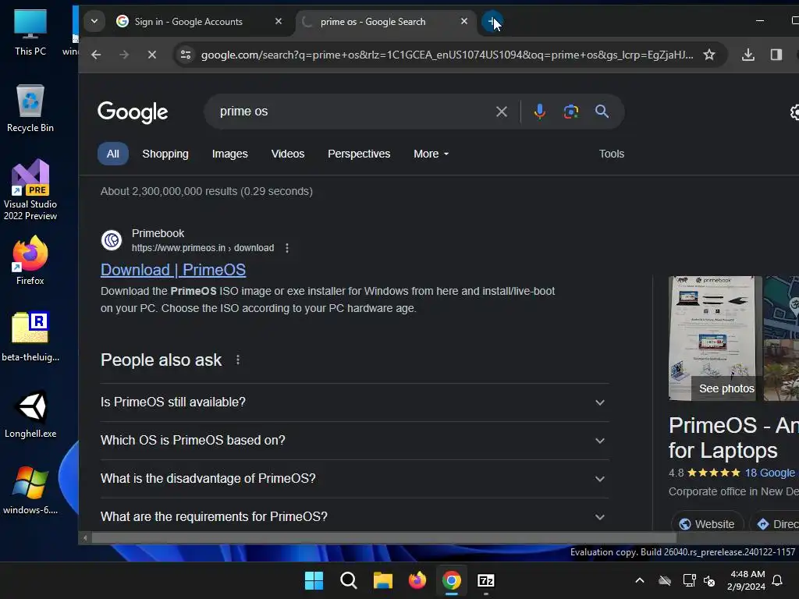
Task: View site information icon in address bar
Action: tap(186, 55)
